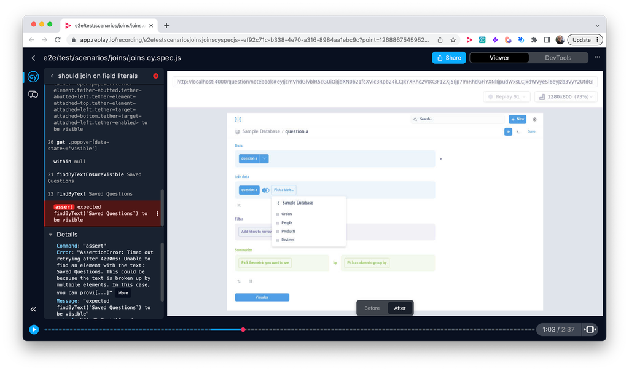
Task: Open the comments panel icon
Action: pos(33,95)
